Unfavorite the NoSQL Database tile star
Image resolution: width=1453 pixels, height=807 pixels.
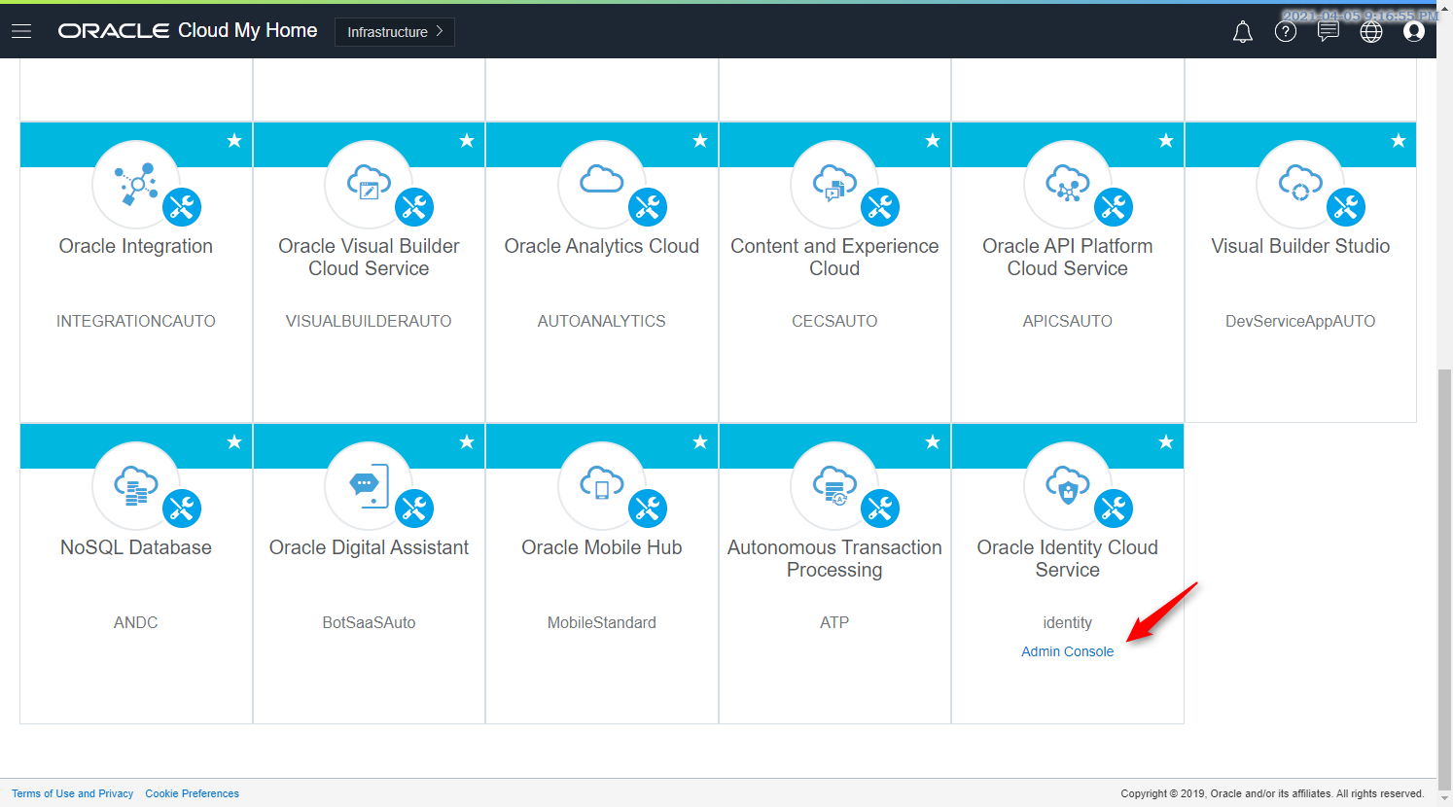pos(233,442)
